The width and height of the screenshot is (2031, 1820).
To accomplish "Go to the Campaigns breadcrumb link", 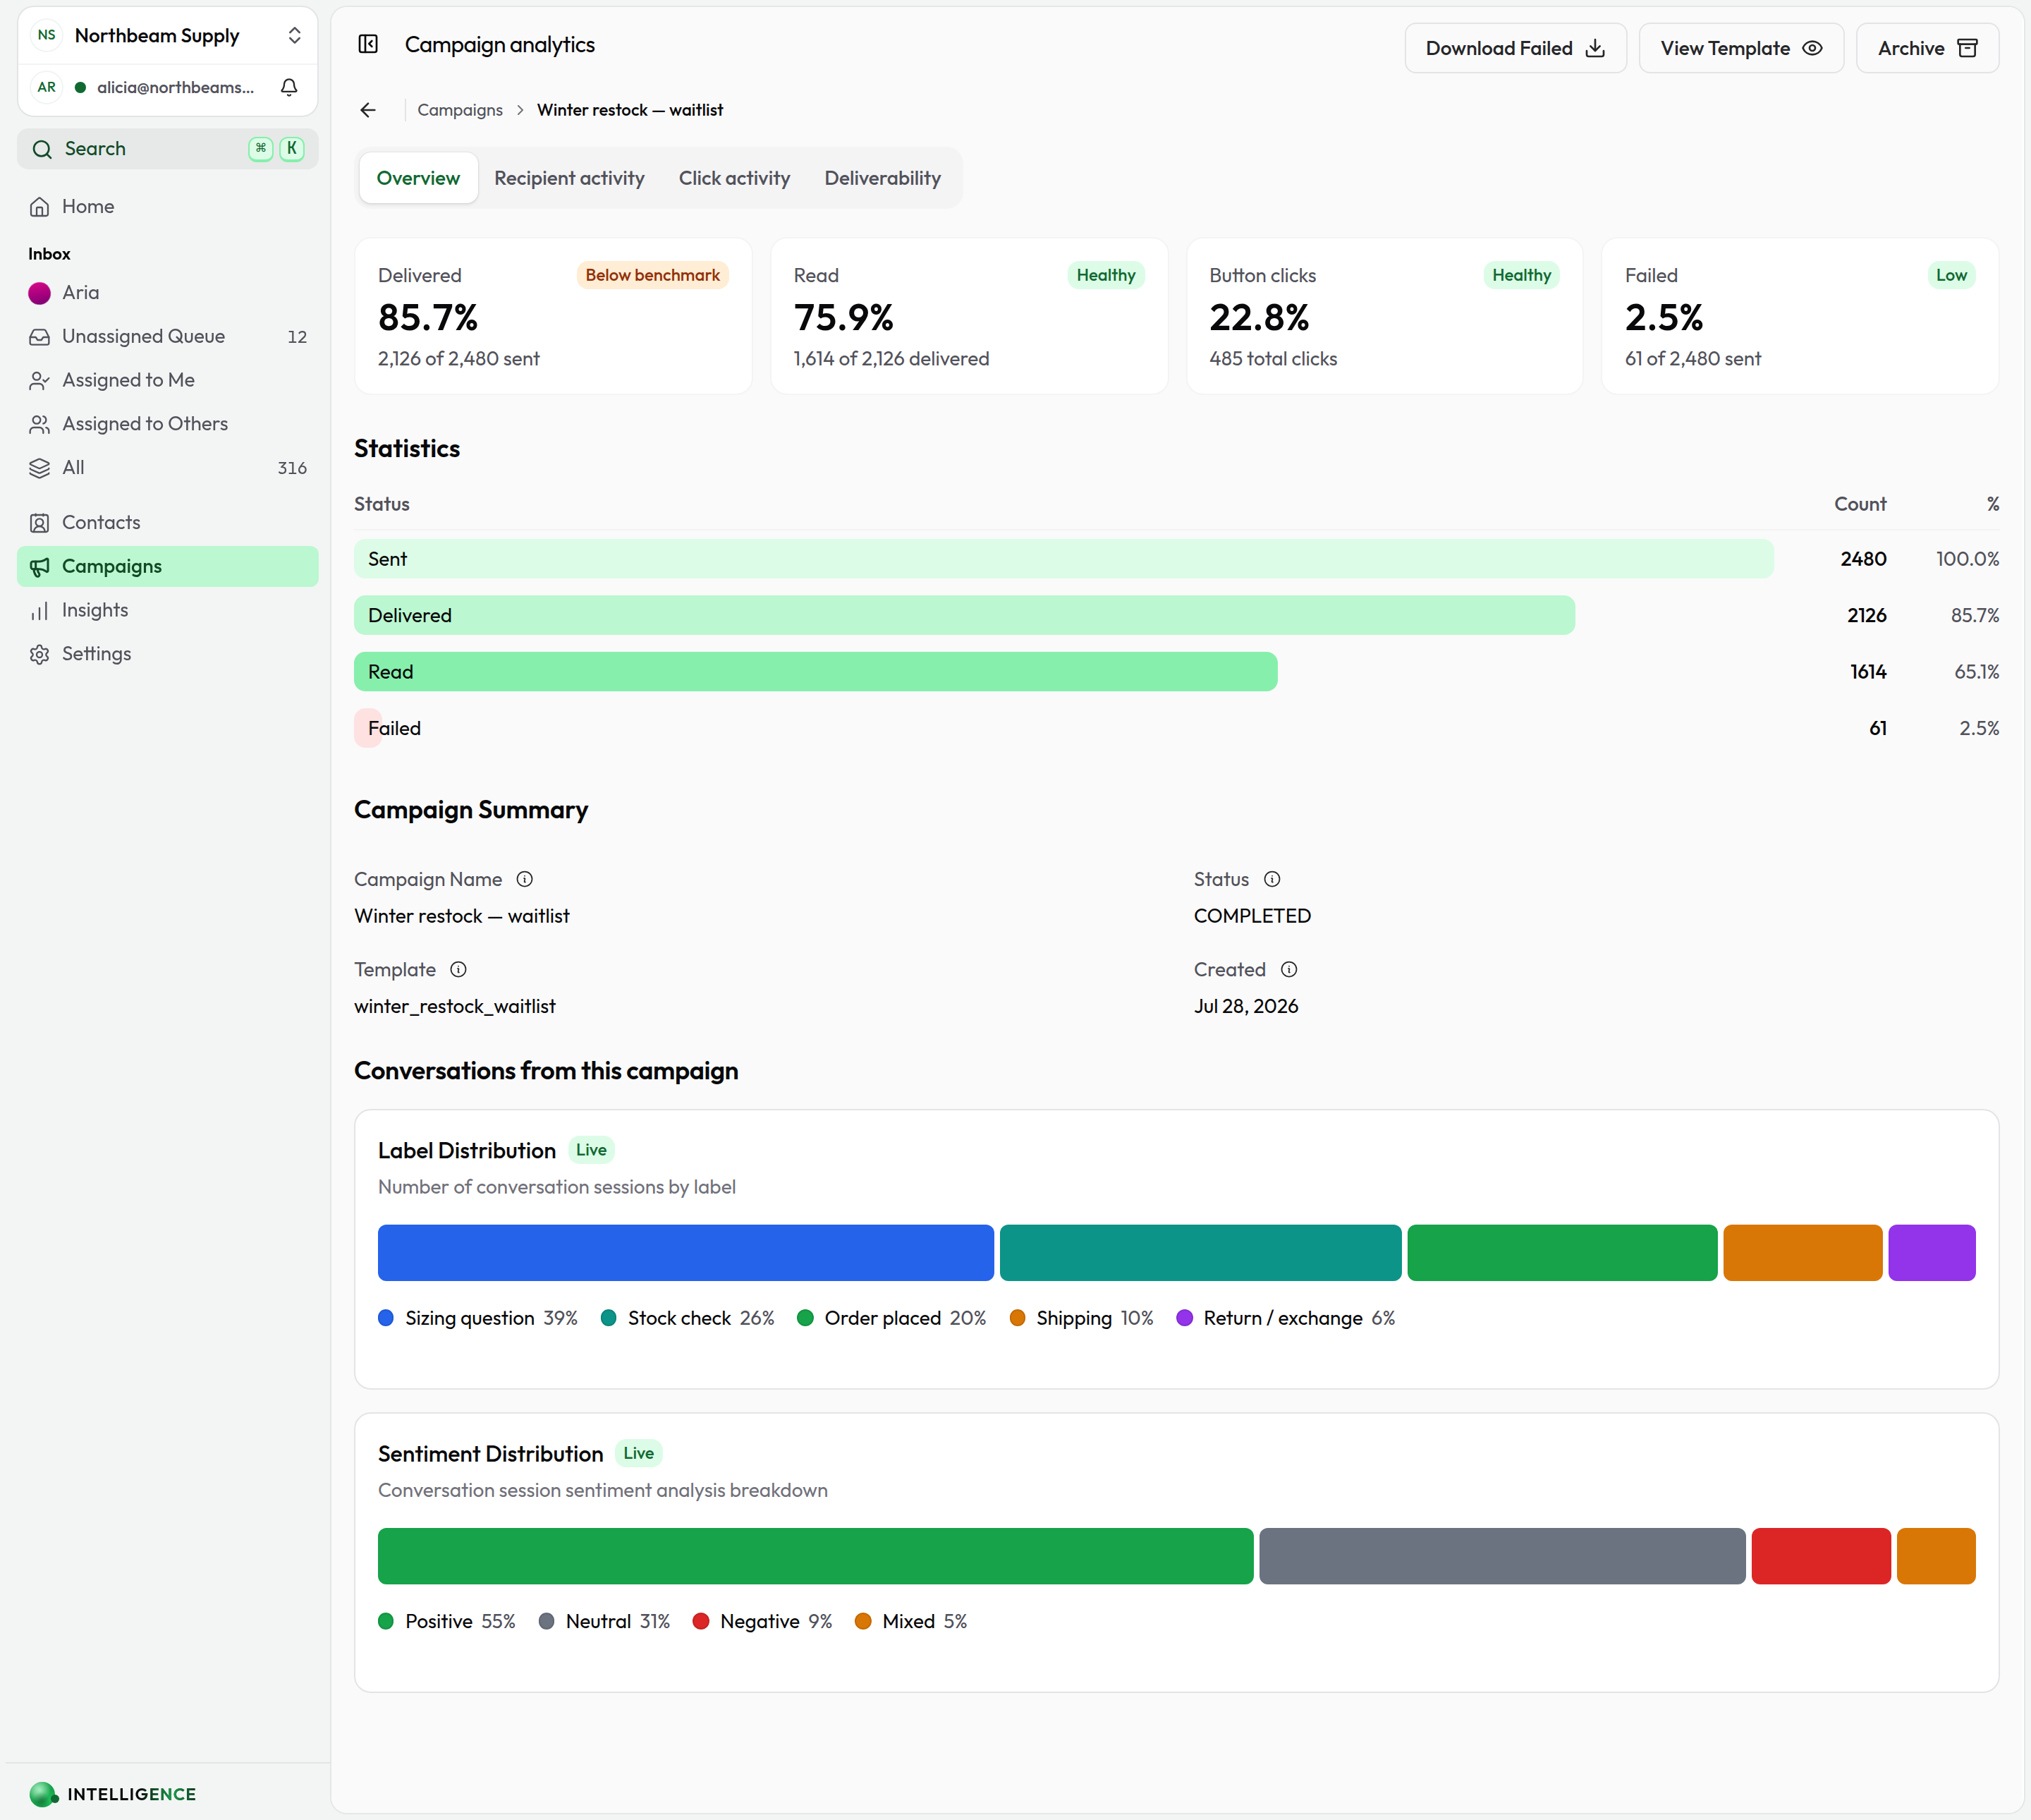I will click(x=460, y=110).
